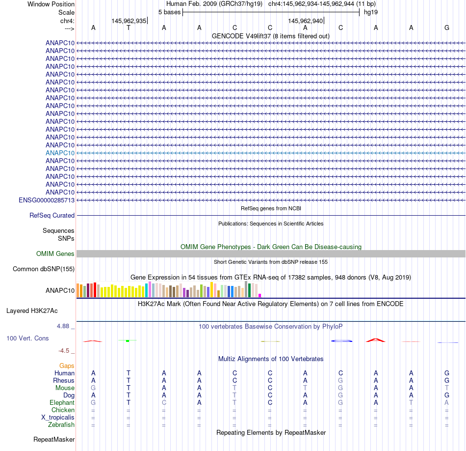Click the dark green bar in GTEx chart
The height and width of the screenshot is (451, 466).
[x=249, y=290]
